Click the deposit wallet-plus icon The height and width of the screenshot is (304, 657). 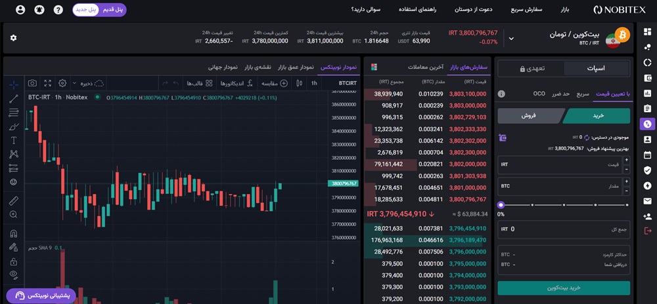coord(503,138)
